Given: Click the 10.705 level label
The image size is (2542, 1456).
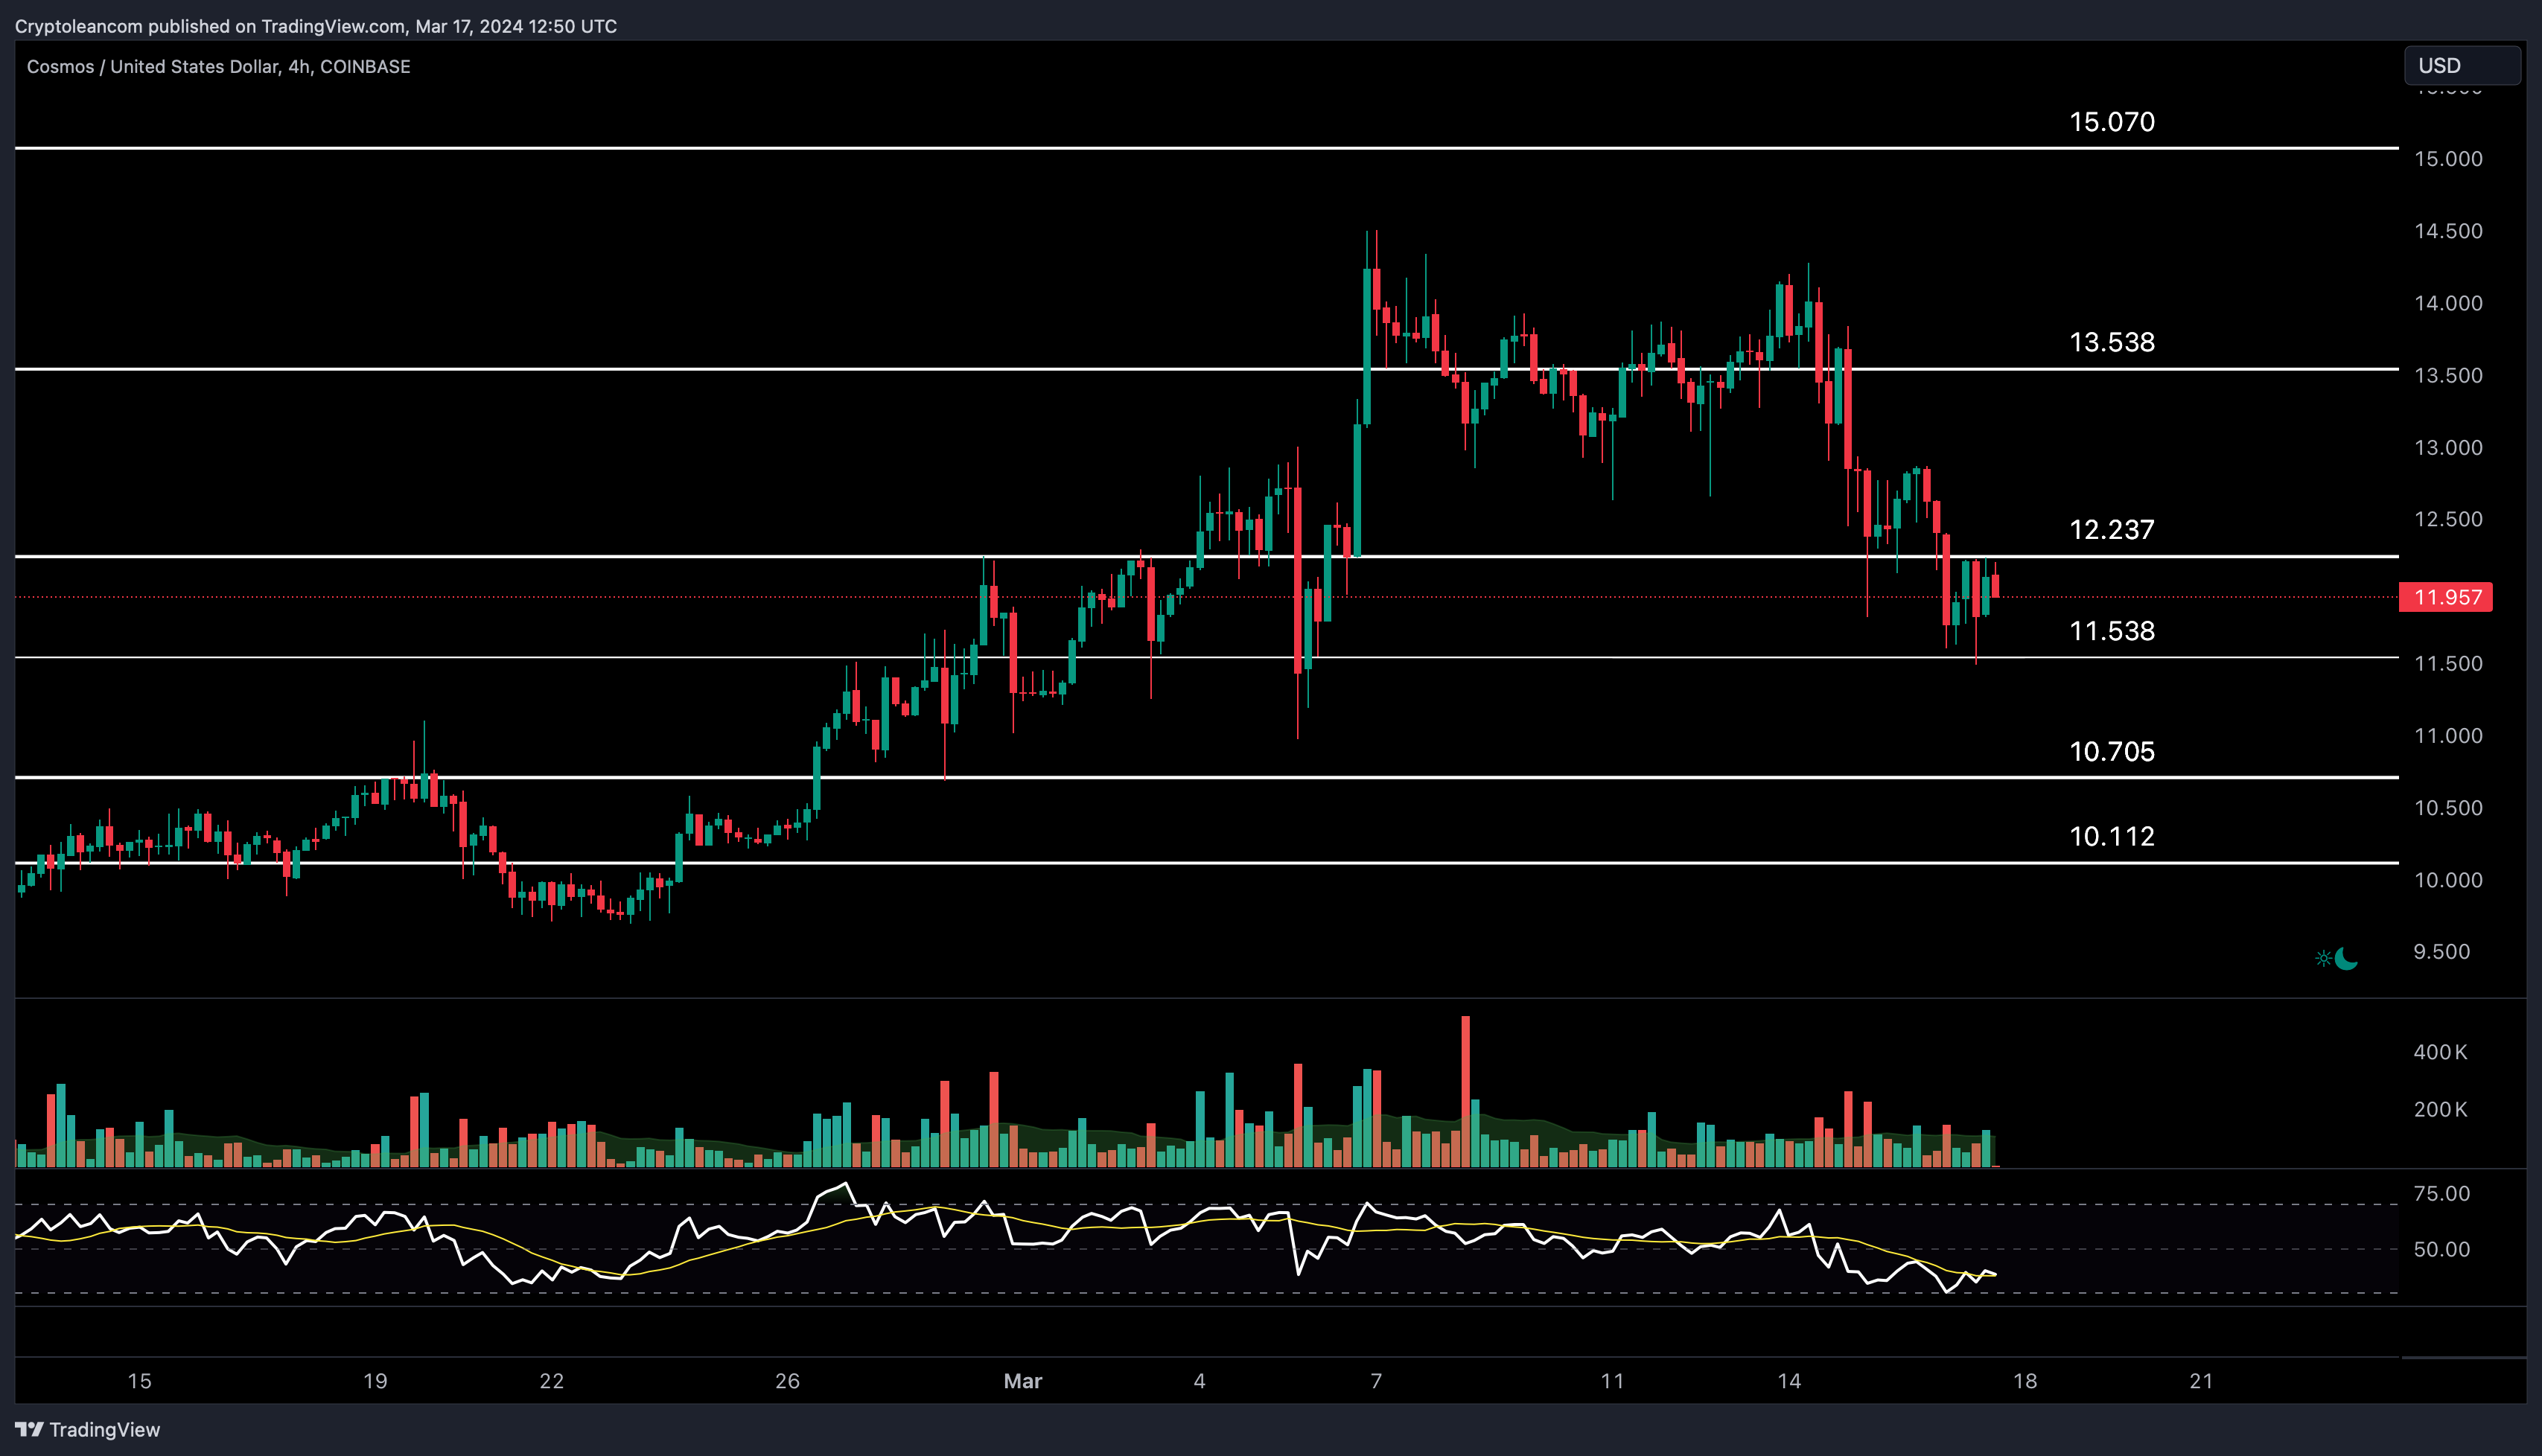Looking at the screenshot, I should [x=2111, y=751].
